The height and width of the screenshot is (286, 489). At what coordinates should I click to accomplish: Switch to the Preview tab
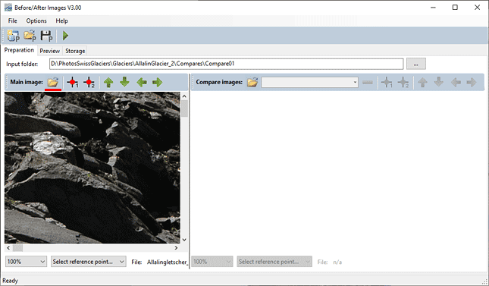(49, 51)
